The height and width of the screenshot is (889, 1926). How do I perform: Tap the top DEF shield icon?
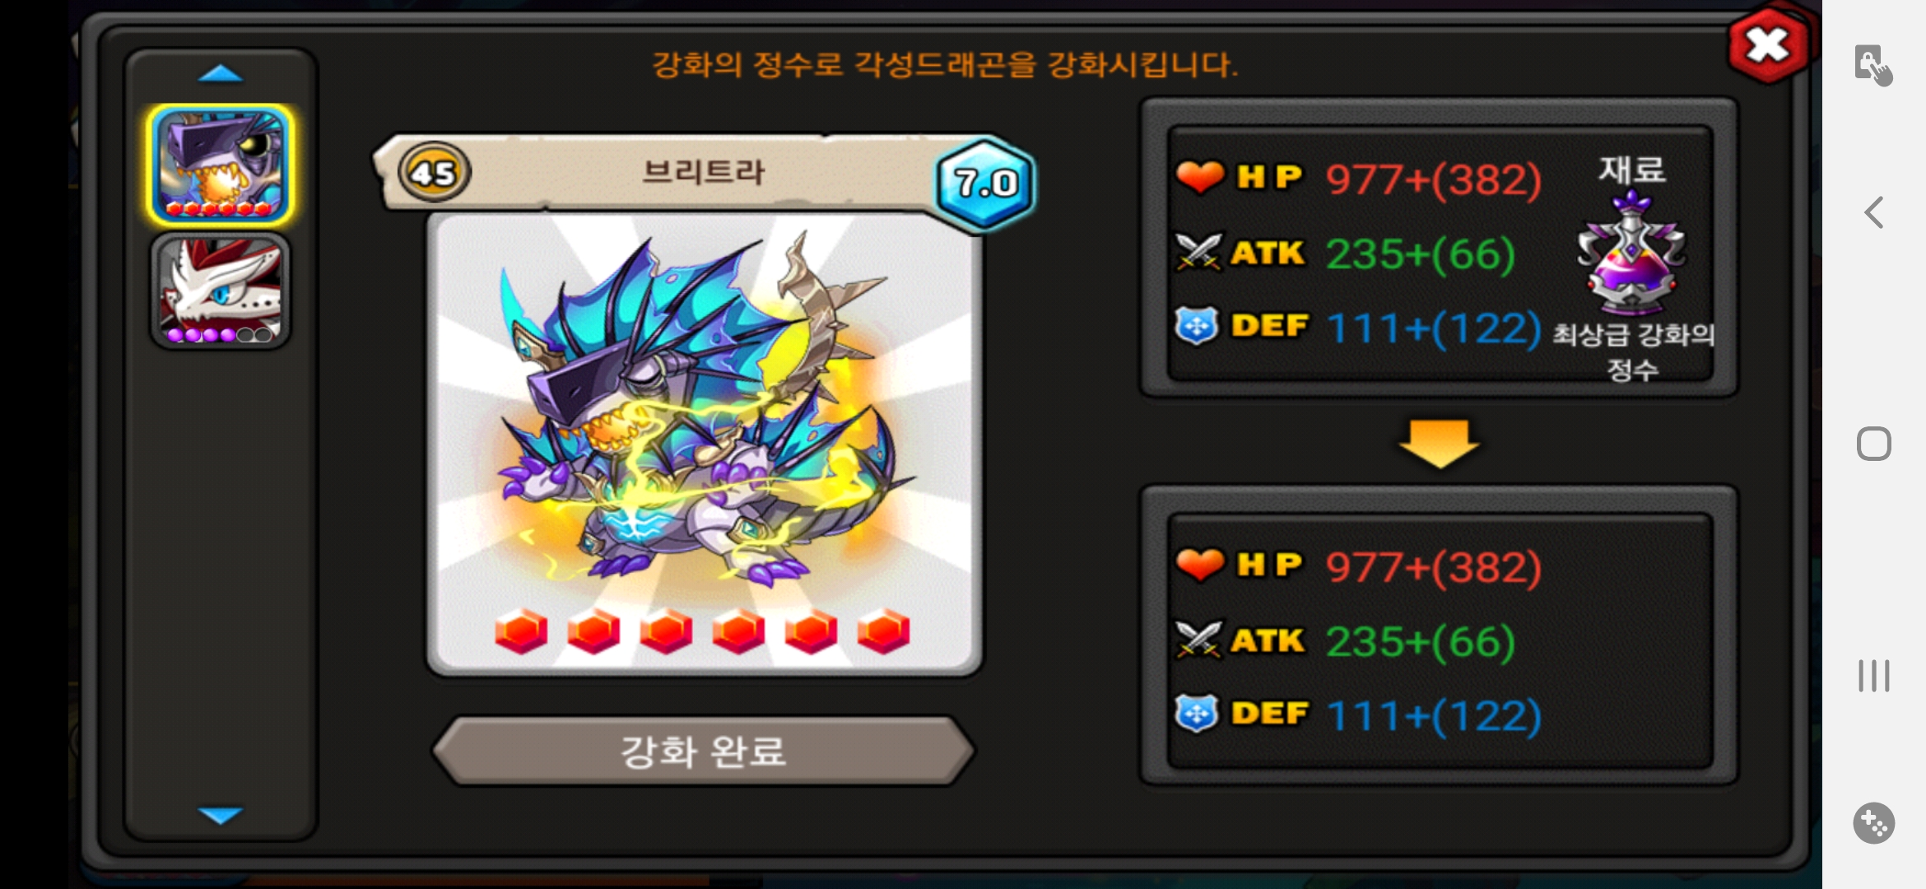tap(1197, 326)
